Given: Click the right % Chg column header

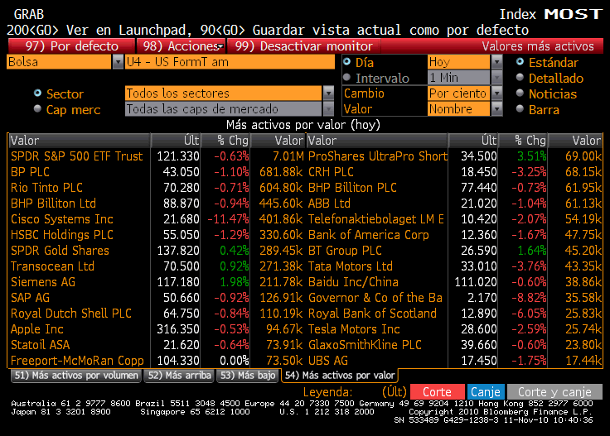Looking at the screenshot, I should (x=523, y=141).
